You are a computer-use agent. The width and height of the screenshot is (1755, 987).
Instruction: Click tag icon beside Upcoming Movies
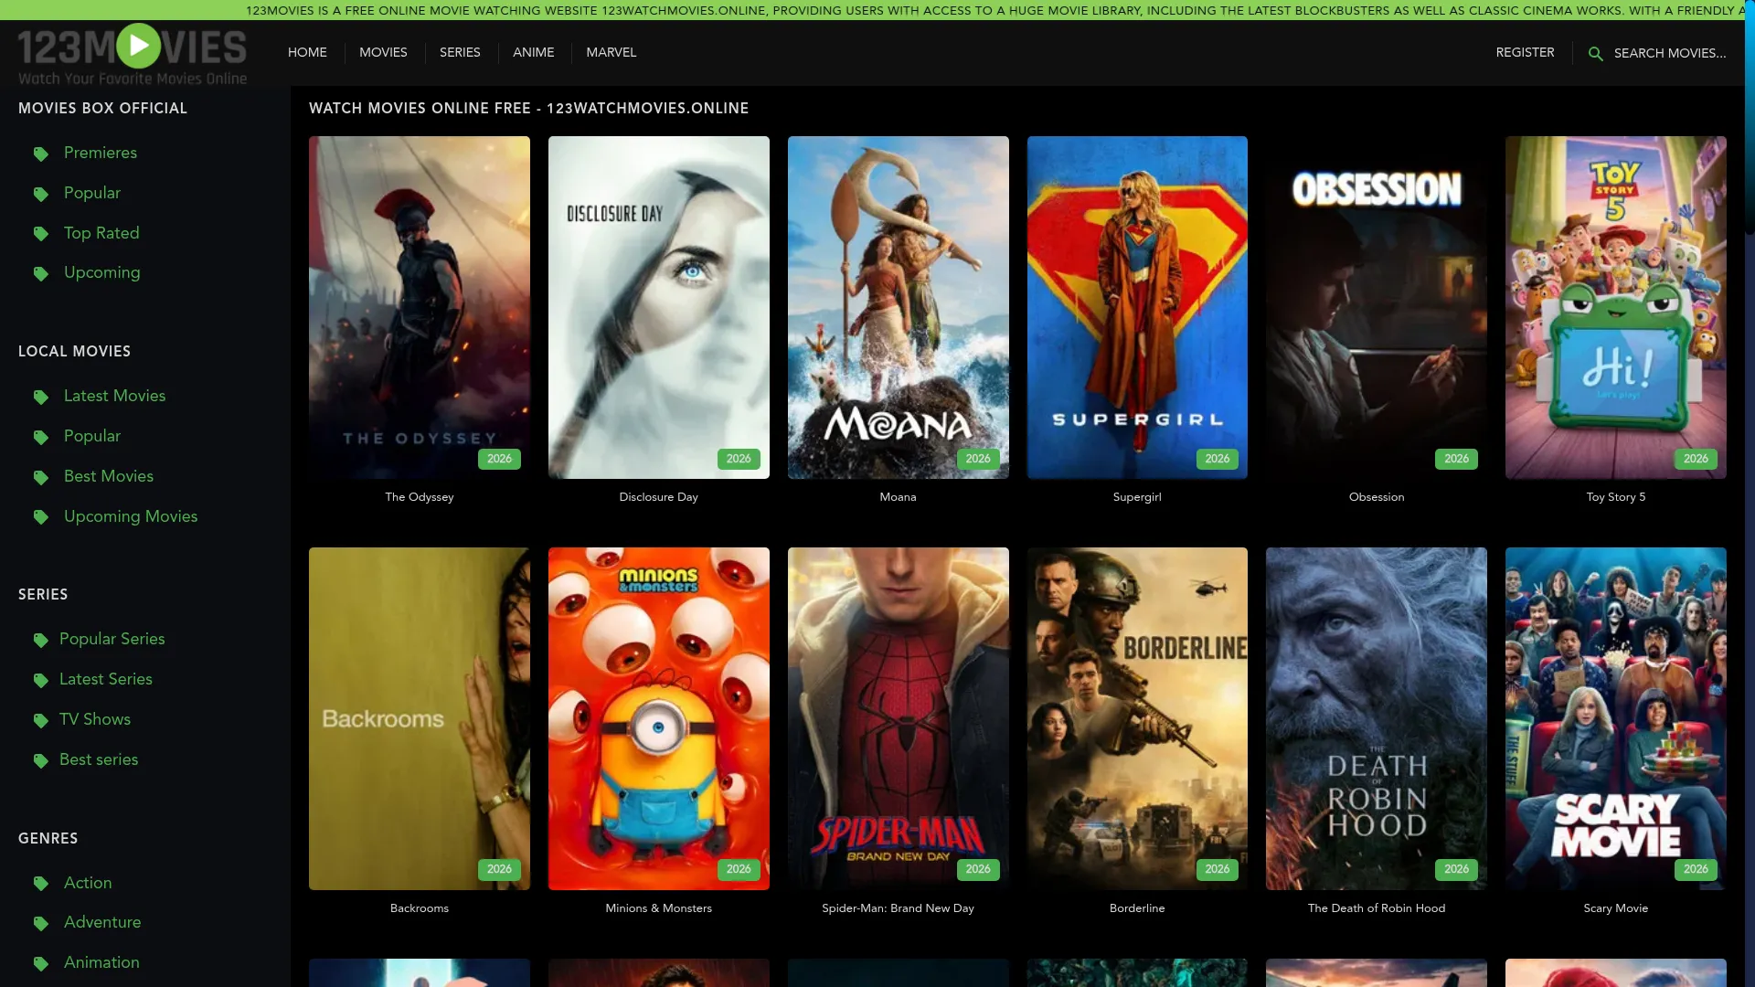pos(41,517)
